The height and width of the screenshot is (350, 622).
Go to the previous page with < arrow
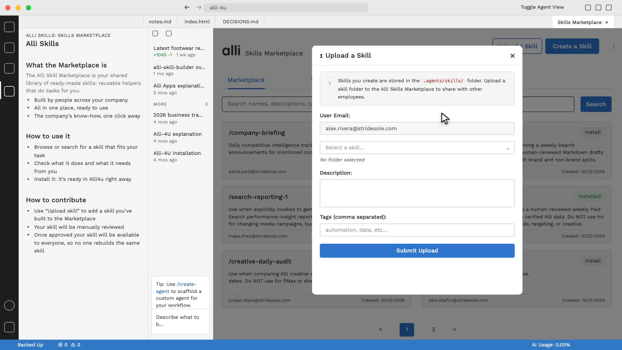[x=380, y=330]
